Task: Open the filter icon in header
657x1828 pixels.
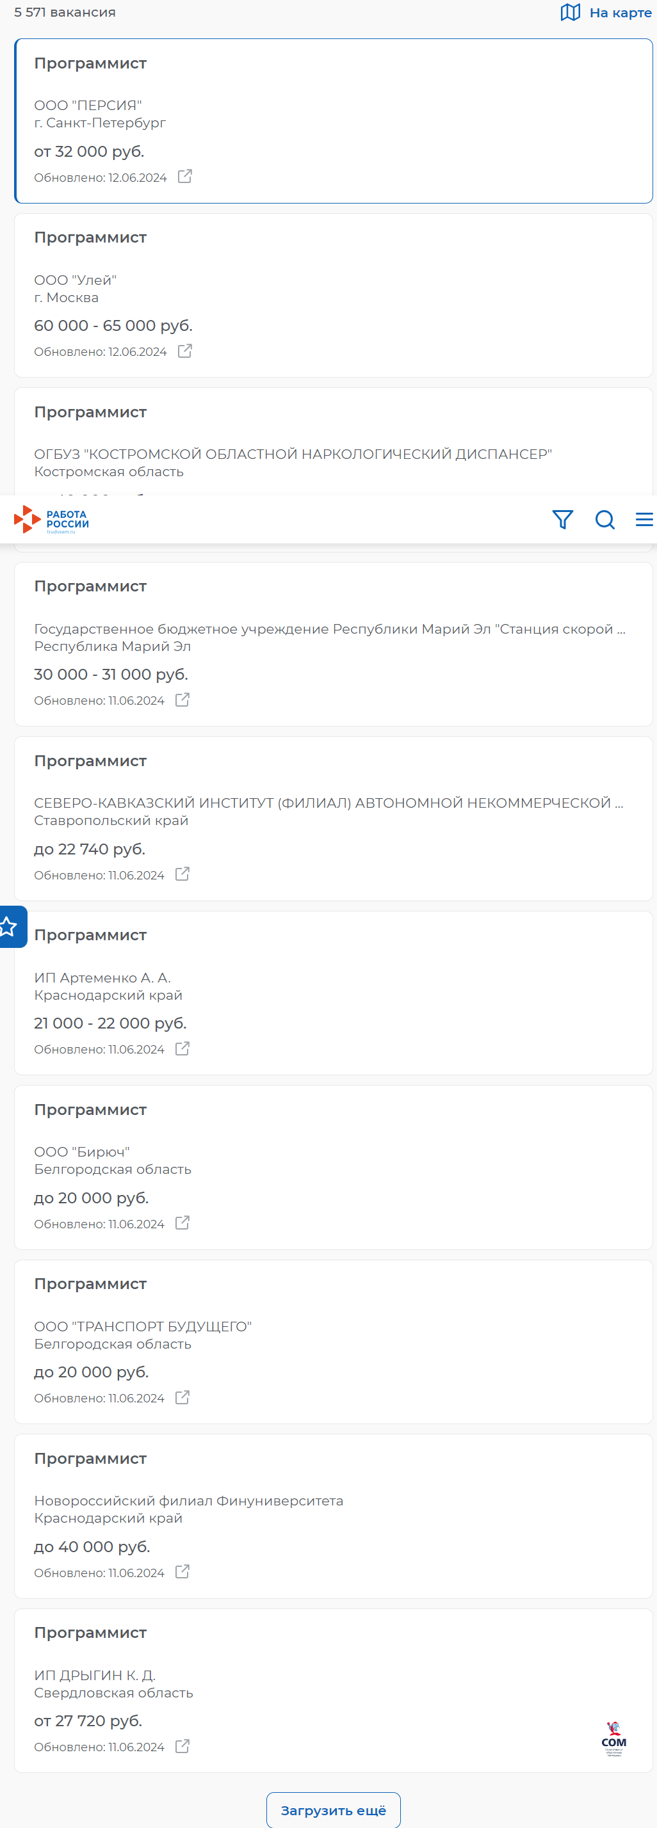Action: click(x=562, y=520)
